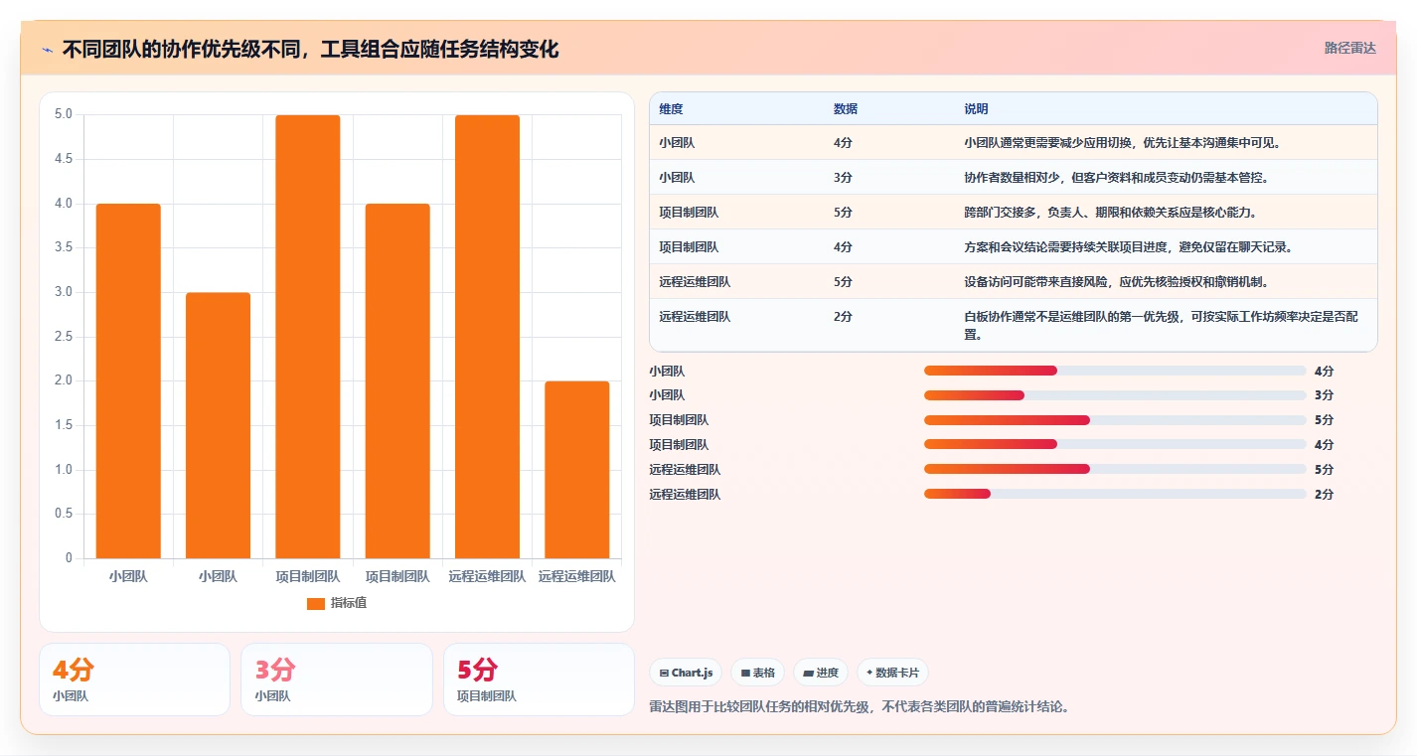Click the lightning icon beside the title

click(48, 49)
